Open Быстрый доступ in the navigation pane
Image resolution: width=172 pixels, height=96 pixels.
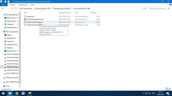tap(12, 15)
